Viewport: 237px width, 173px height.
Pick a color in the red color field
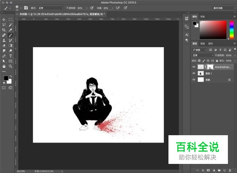pos(213,30)
